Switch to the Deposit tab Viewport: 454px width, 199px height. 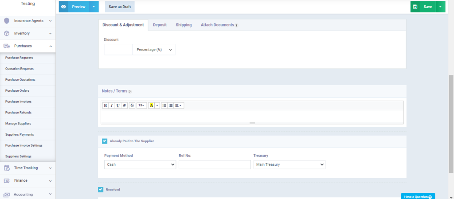click(x=160, y=25)
